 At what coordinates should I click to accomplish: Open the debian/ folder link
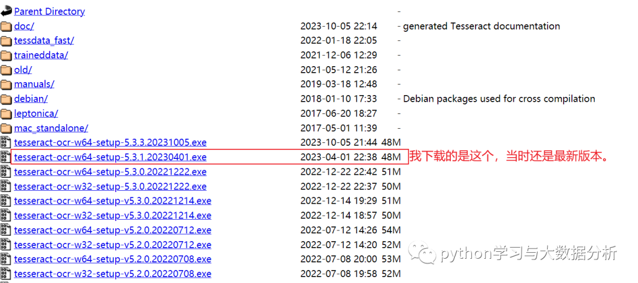point(31,99)
